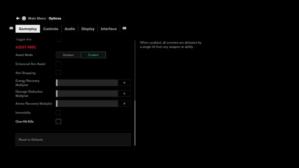Switch to the Controls tab
The height and width of the screenshot is (168, 299).
coord(51,29)
